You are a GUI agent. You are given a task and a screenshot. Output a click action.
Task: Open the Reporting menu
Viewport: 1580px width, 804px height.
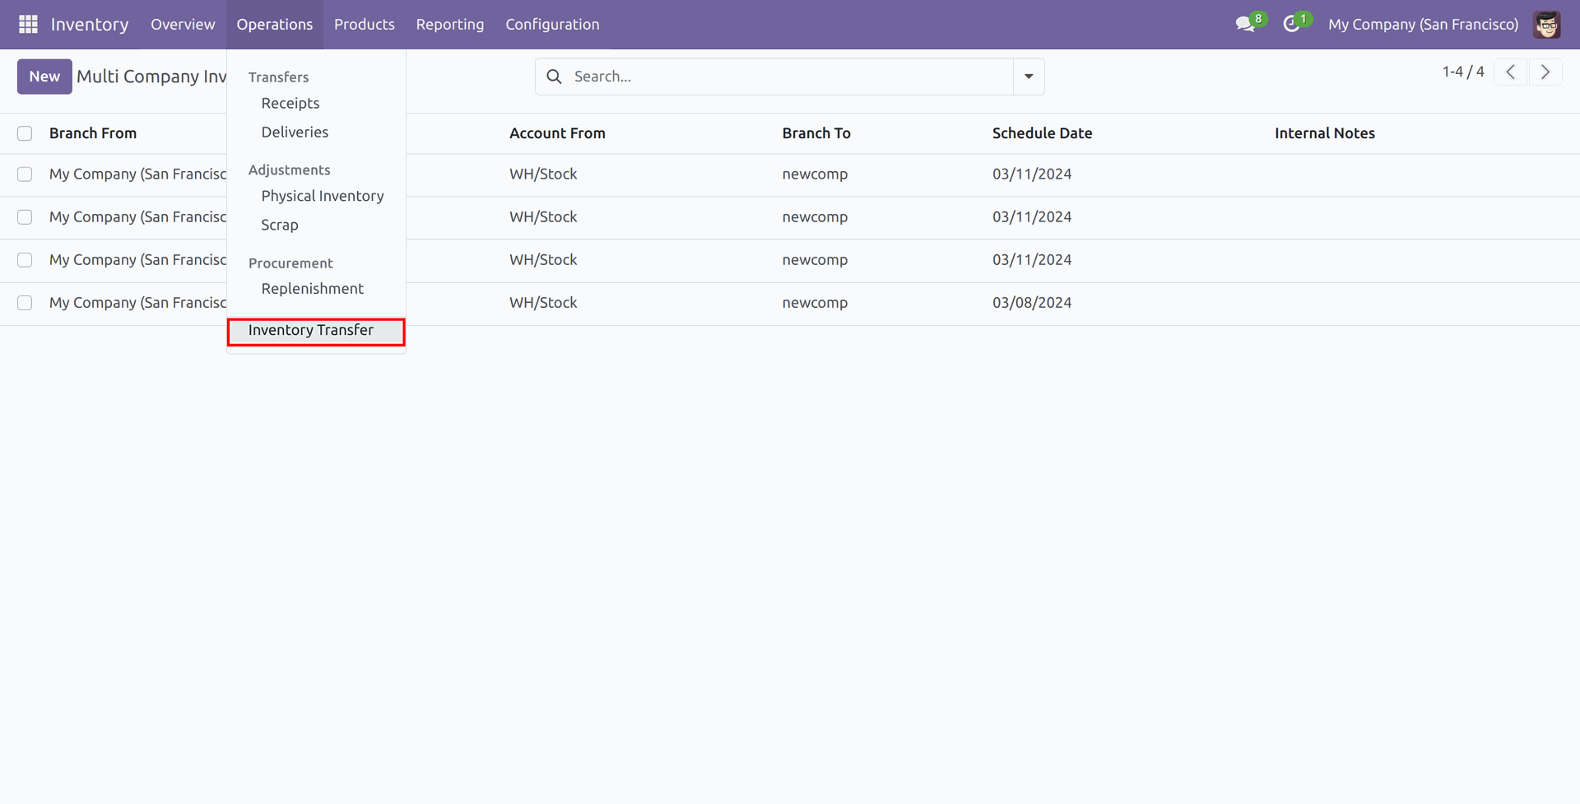coord(450,25)
